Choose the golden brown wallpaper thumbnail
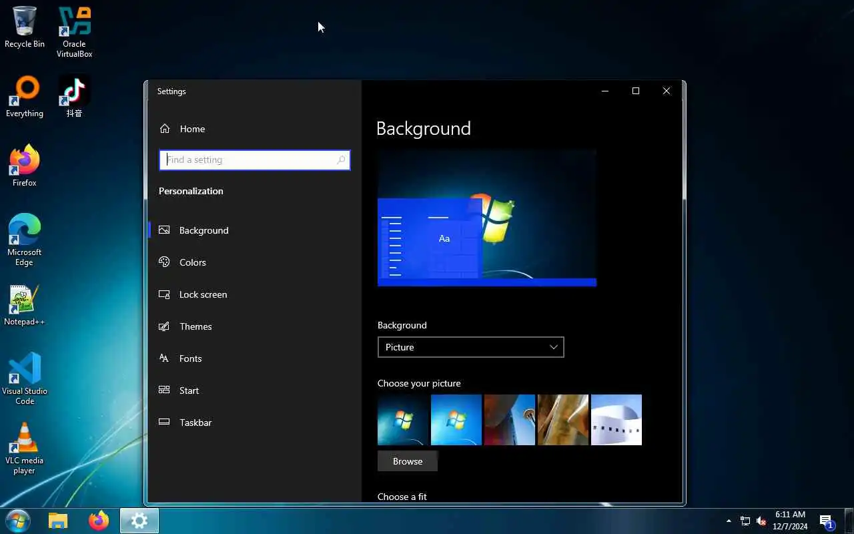The image size is (854, 534). tap(563, 420)
